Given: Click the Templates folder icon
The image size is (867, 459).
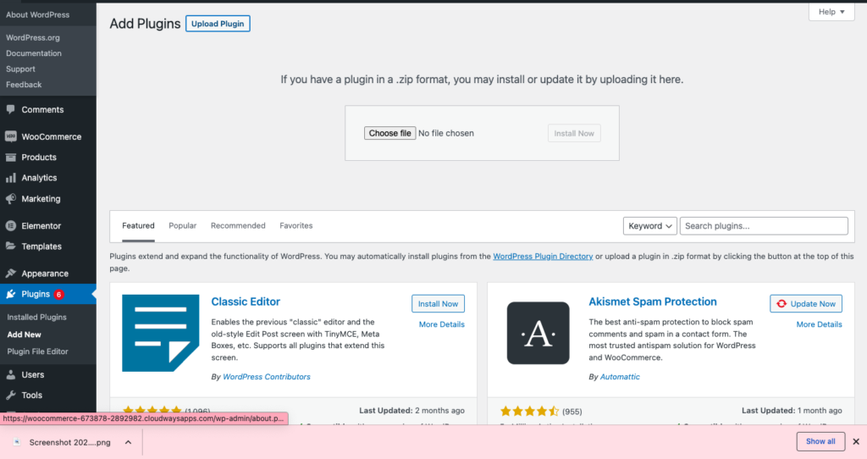Looking at the screenshot, I should pos(10,246).
